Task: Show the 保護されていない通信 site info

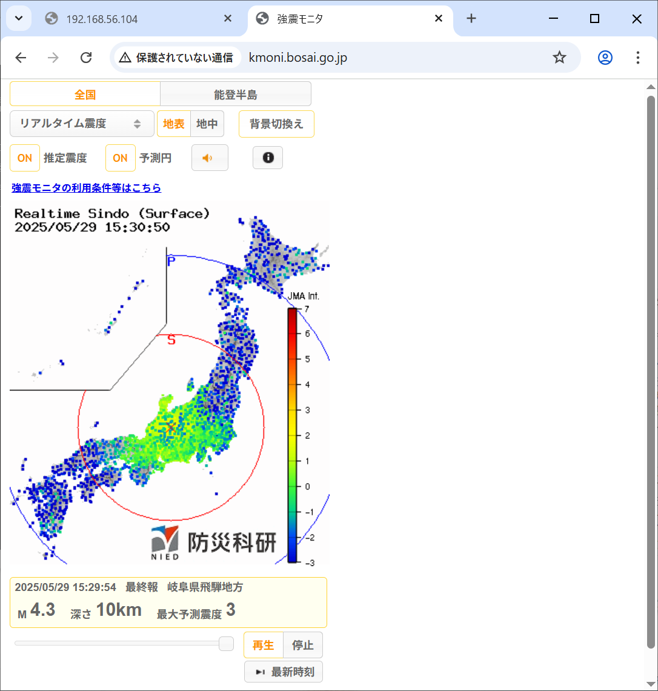Action: tap(177, 58)
